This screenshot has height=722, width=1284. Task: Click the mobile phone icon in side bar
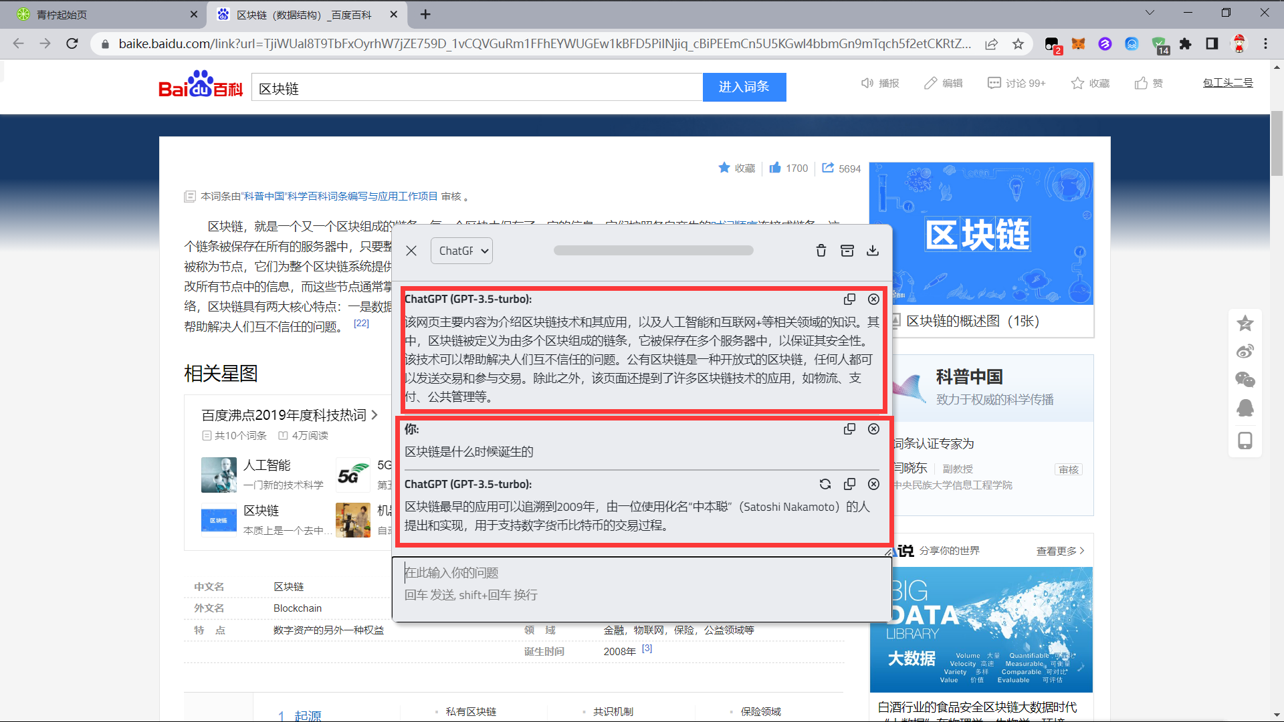[x=1245, y=441]
